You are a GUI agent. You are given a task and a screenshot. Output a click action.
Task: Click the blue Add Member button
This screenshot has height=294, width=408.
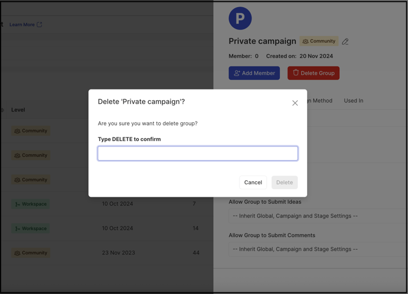pyautogui.click(x=254, y=73)
